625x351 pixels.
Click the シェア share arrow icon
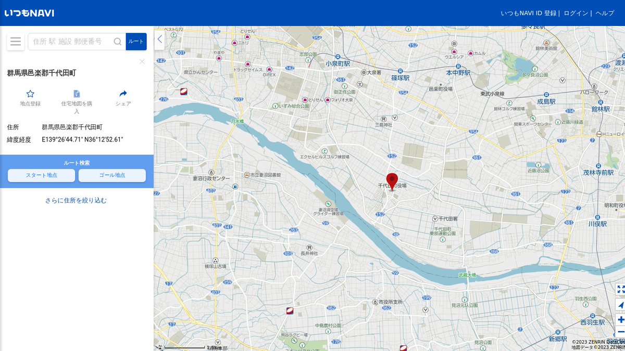123,94
